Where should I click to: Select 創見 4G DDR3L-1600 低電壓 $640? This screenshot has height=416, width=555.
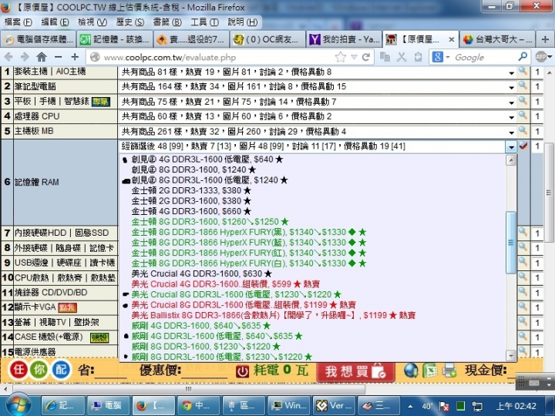(x=207, y=159)
